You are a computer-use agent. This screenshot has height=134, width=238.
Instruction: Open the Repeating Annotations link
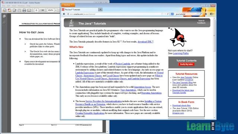point(151,93)
